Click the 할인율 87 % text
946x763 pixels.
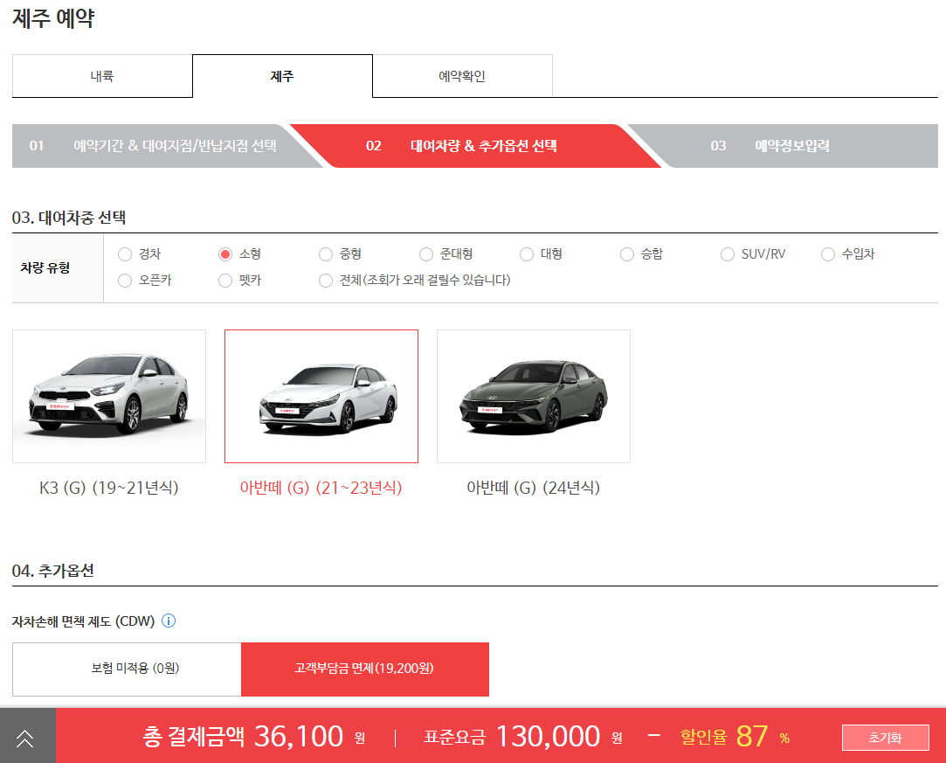pyautogui.click(x=735, y=737)
